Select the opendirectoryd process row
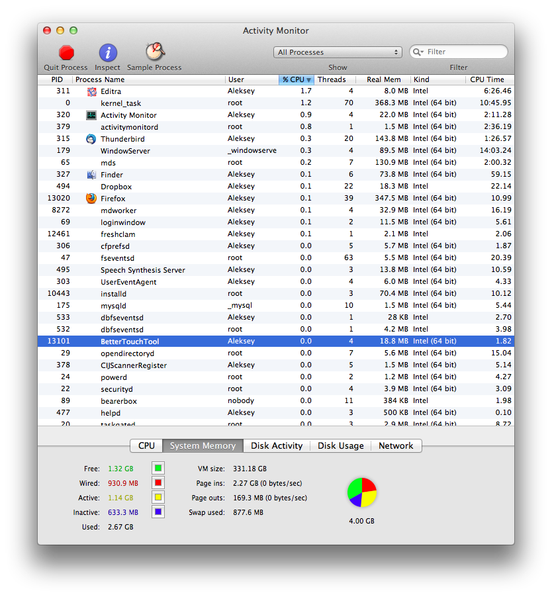Image resolution: width=552 pixels, height=597 pixels. (x=276, y=353)
